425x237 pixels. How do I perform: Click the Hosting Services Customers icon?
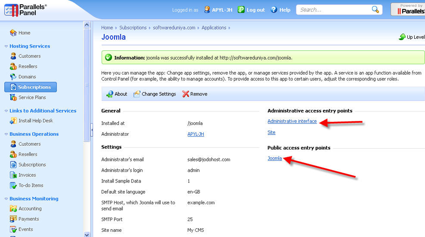tap(13, 56)
